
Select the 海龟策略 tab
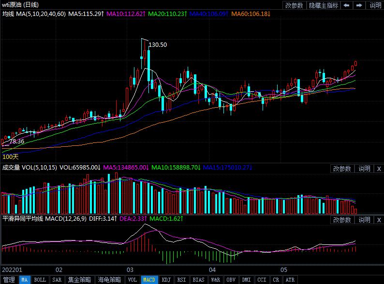tap(109, 280)
